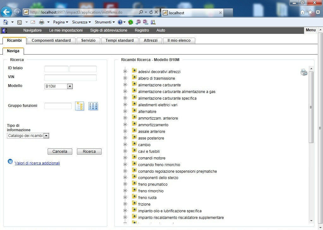Open the Valori di ricerca addizionali link
The image size is (323, 230).
click(37, 163)
